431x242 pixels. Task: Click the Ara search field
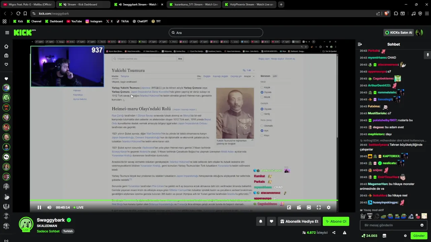click(216, 33)
